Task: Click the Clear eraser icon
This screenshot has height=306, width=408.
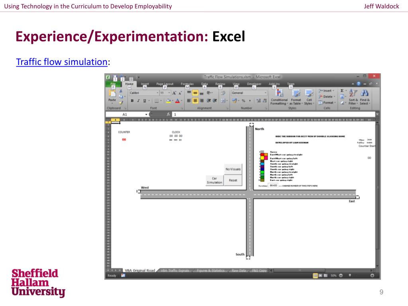Action: pyautogui.click(x=342, y=103)
